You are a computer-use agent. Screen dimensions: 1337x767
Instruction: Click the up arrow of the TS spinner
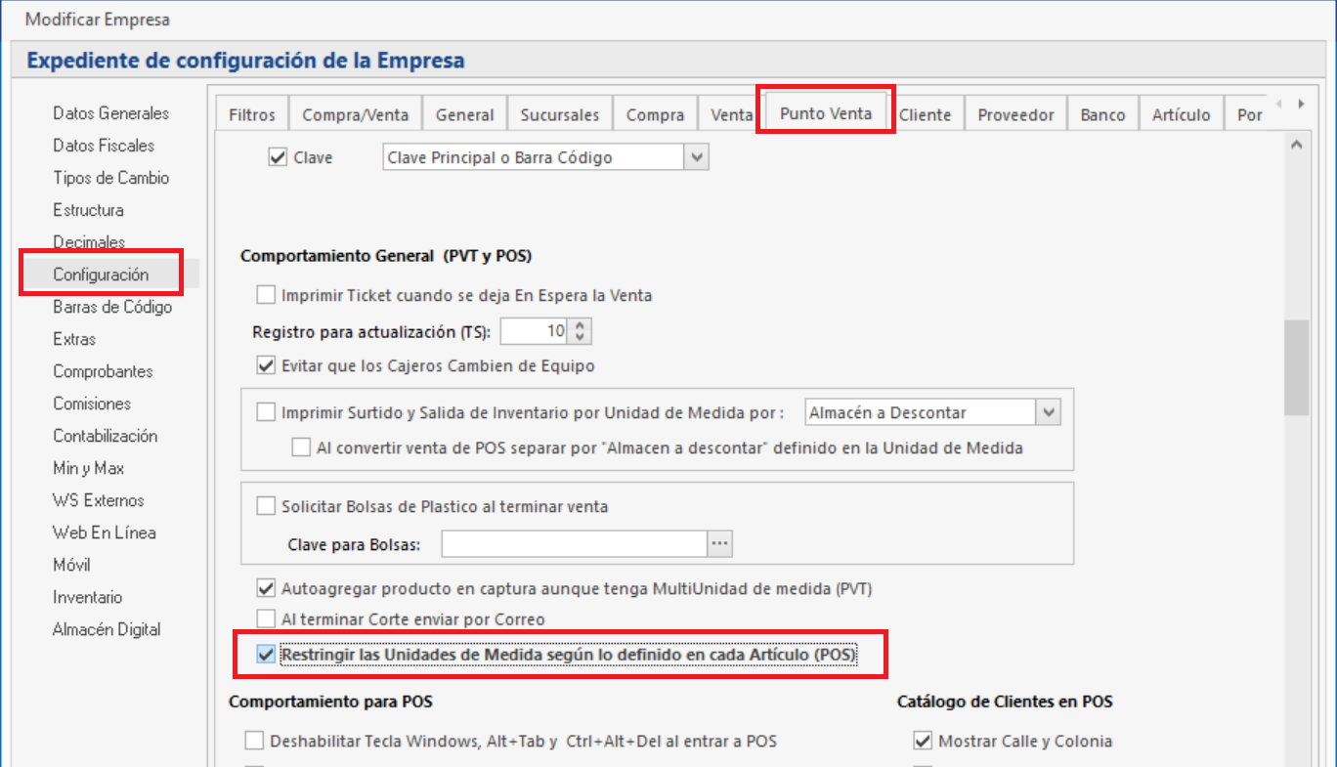[x=581, y=325]
